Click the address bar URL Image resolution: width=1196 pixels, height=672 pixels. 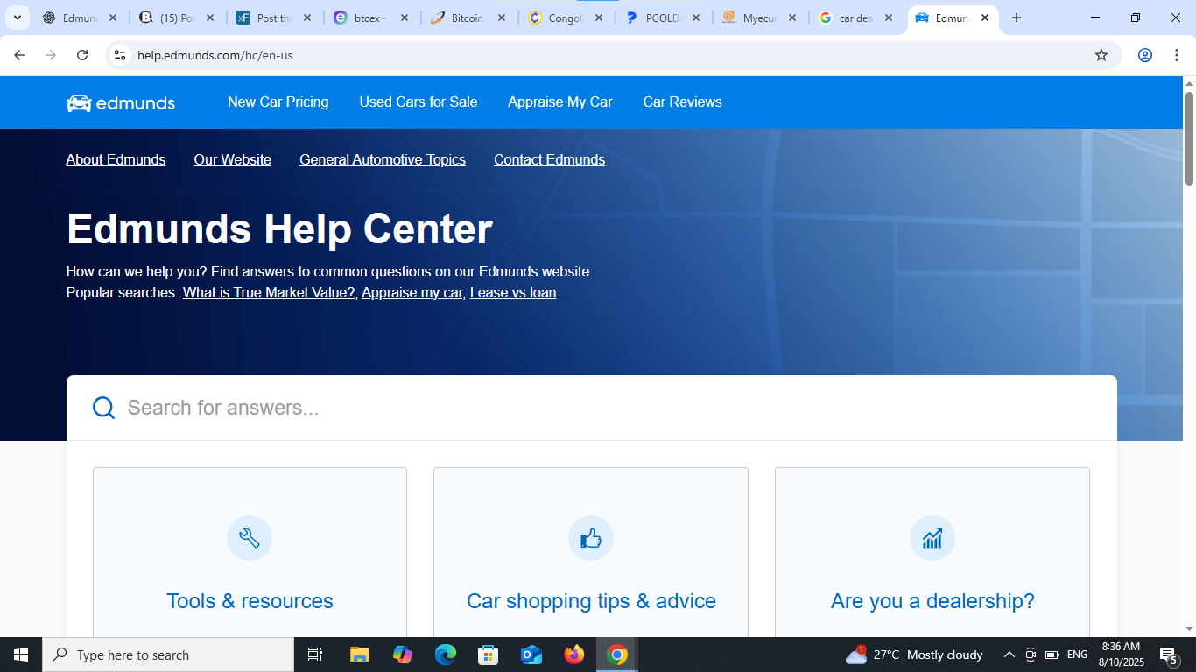[215, 55]
